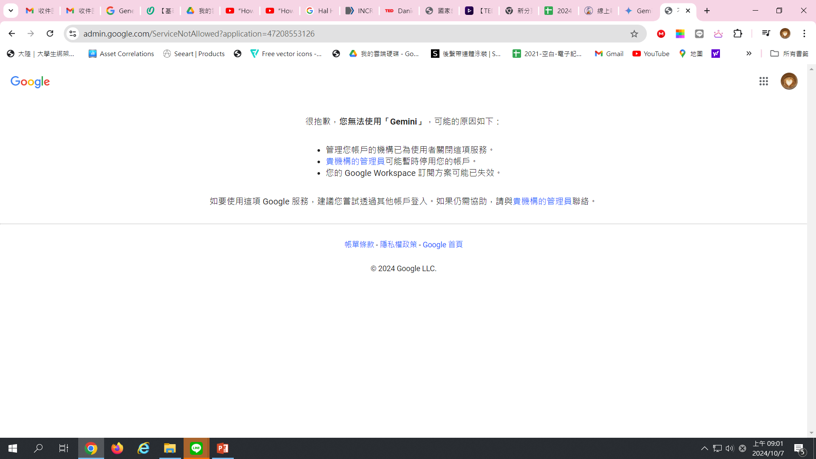Go forward to next page

click(31, 34)
